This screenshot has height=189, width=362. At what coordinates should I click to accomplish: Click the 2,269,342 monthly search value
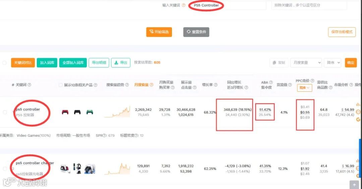[x=143, y=109]
